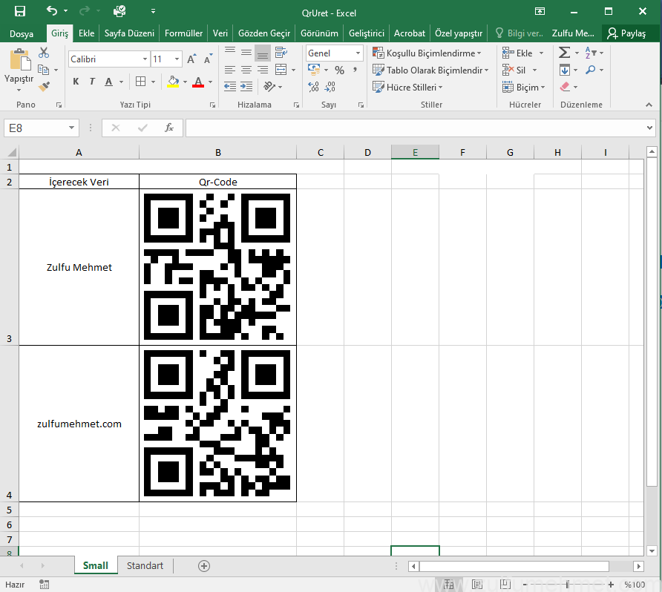Toggle bold formatting K button

76,82
